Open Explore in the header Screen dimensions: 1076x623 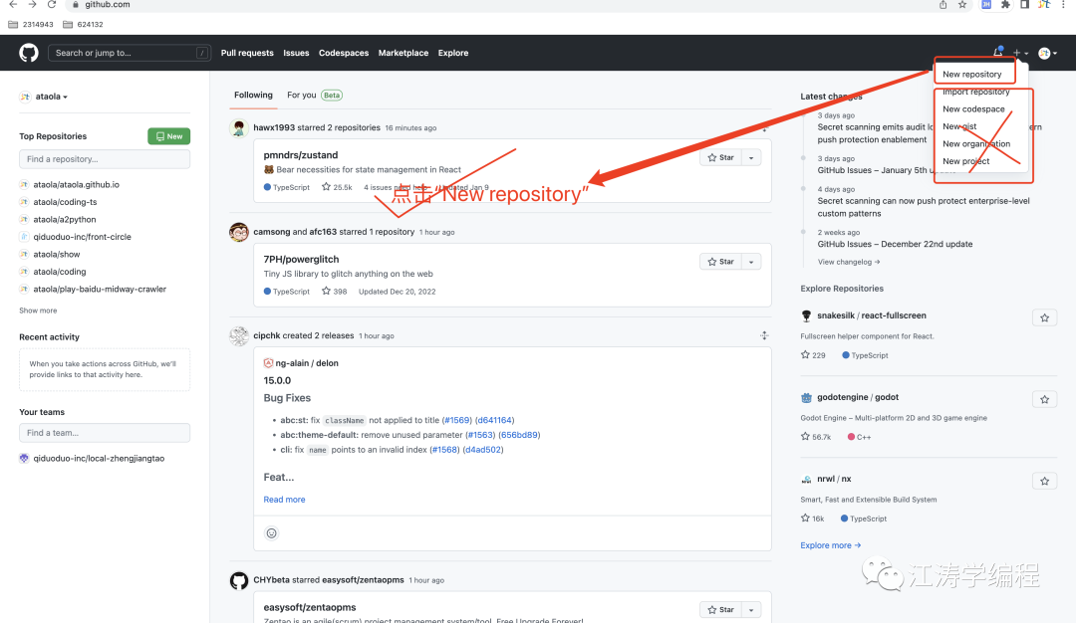[453, 53]
